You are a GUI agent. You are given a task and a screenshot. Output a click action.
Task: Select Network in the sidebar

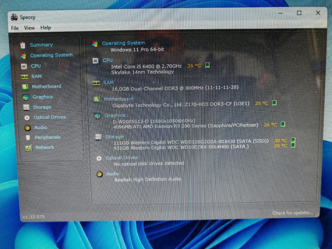click(45, 147)
